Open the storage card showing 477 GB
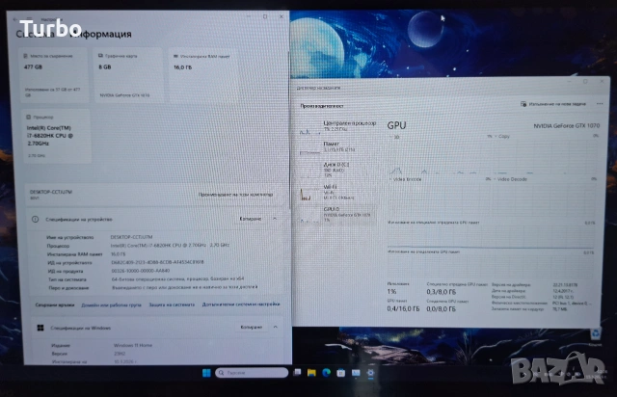This screenshot has height=397, width=617. pyautogui.click(x=53, y=75)
